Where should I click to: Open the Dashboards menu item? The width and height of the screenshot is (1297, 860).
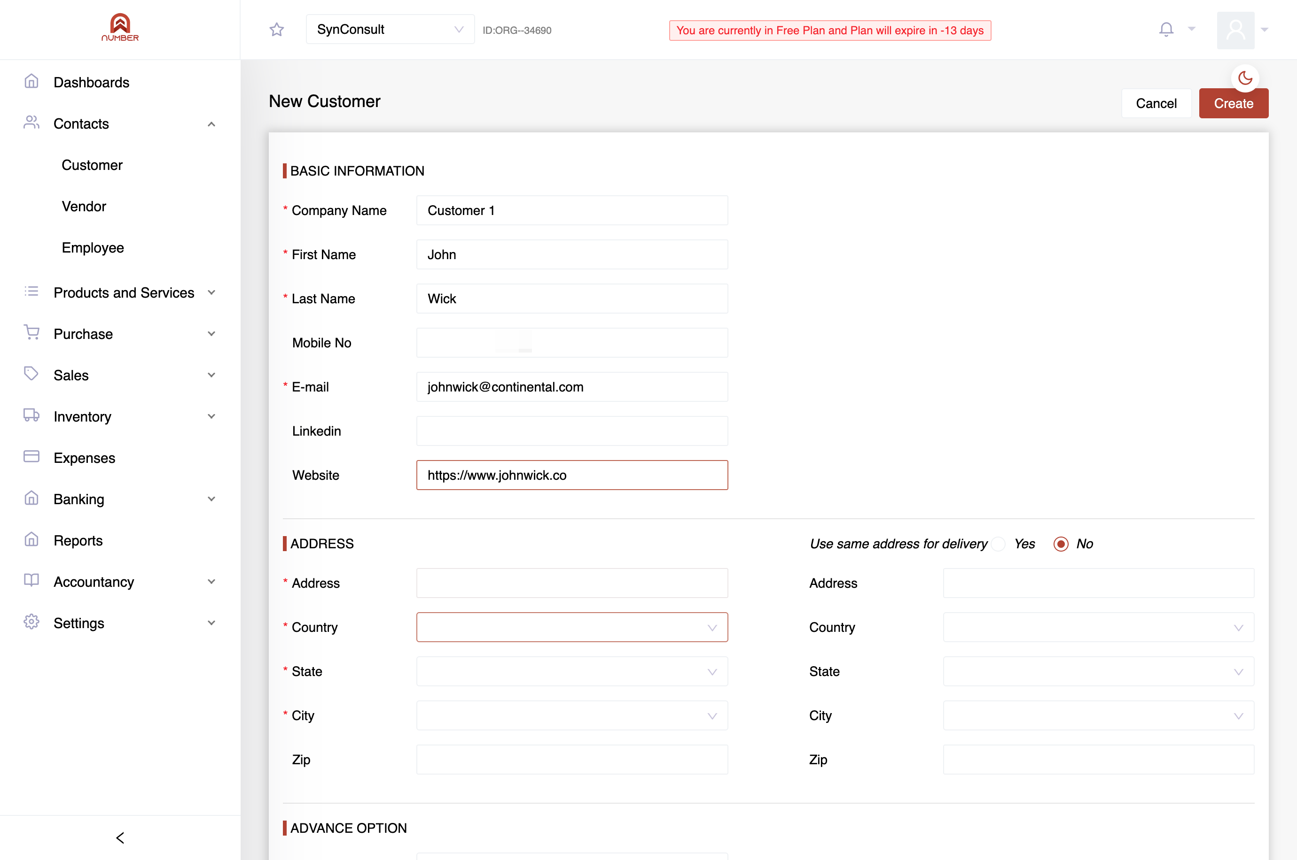pos(91,82)
